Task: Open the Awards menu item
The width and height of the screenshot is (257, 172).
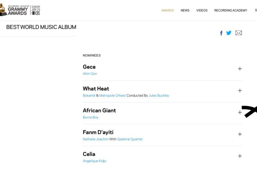Action: point(168,10)
